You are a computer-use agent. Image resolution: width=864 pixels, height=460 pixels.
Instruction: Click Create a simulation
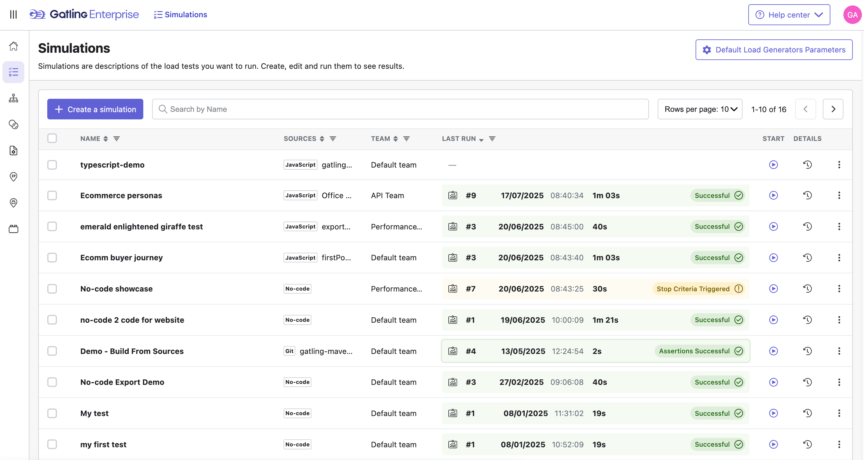point(95,109)
